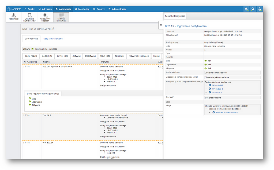Click the Aktywuj button
This screenshot has height=170, width=274.
tap(77, 56)
